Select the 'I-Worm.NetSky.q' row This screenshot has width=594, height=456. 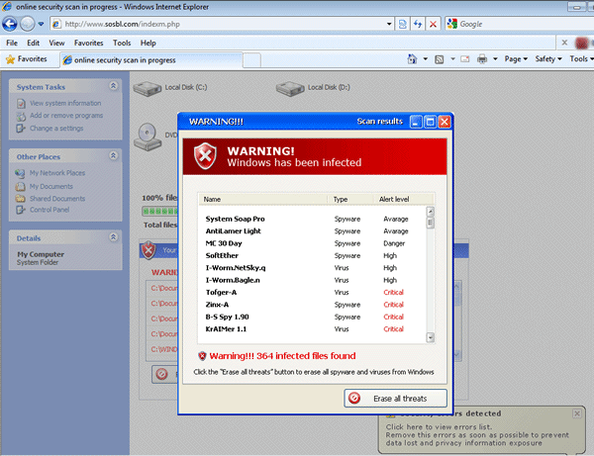tap(312, 267)
